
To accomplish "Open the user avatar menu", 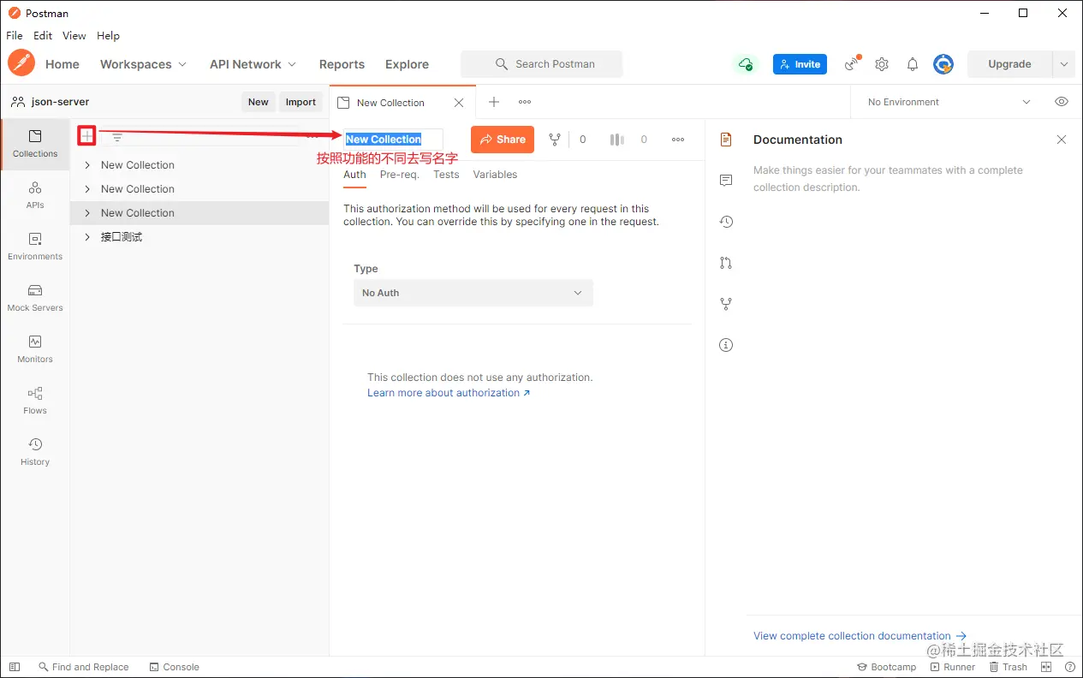I will [x=943, y=64].
